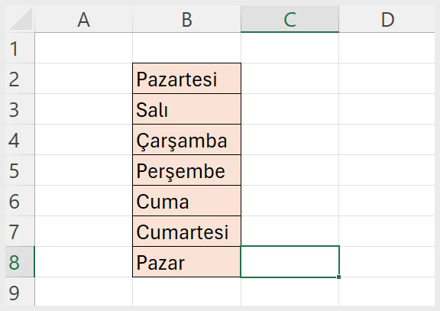440x311 pixels.
Task: Select row 1 header
Action: coord(20,48)
